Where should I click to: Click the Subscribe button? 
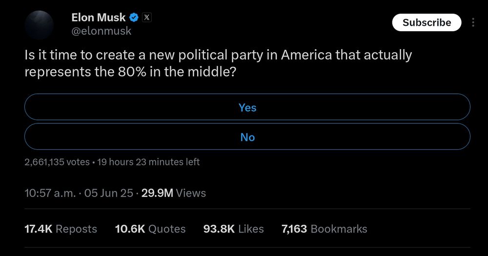click(x=427, y=22)
